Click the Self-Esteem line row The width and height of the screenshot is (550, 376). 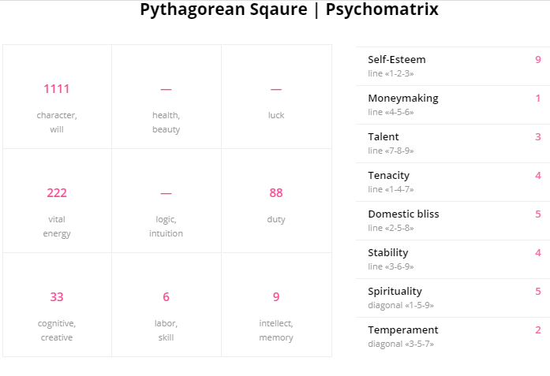point(453,66)
